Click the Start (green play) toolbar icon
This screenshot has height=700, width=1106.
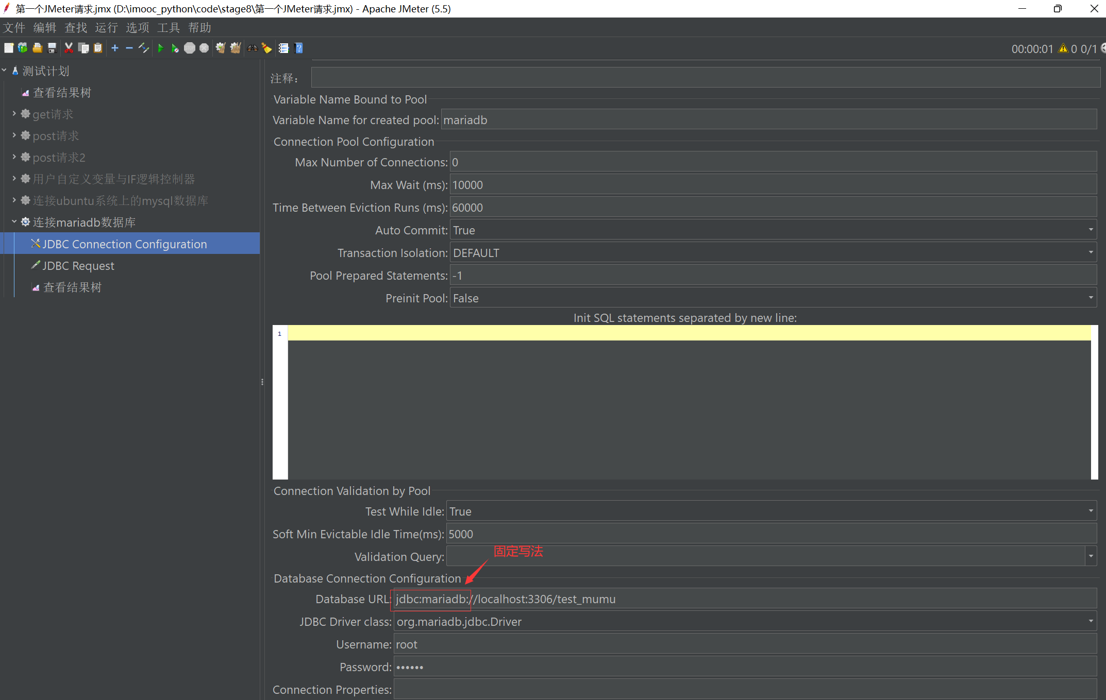pyautogui.click(x=160, y=48)
